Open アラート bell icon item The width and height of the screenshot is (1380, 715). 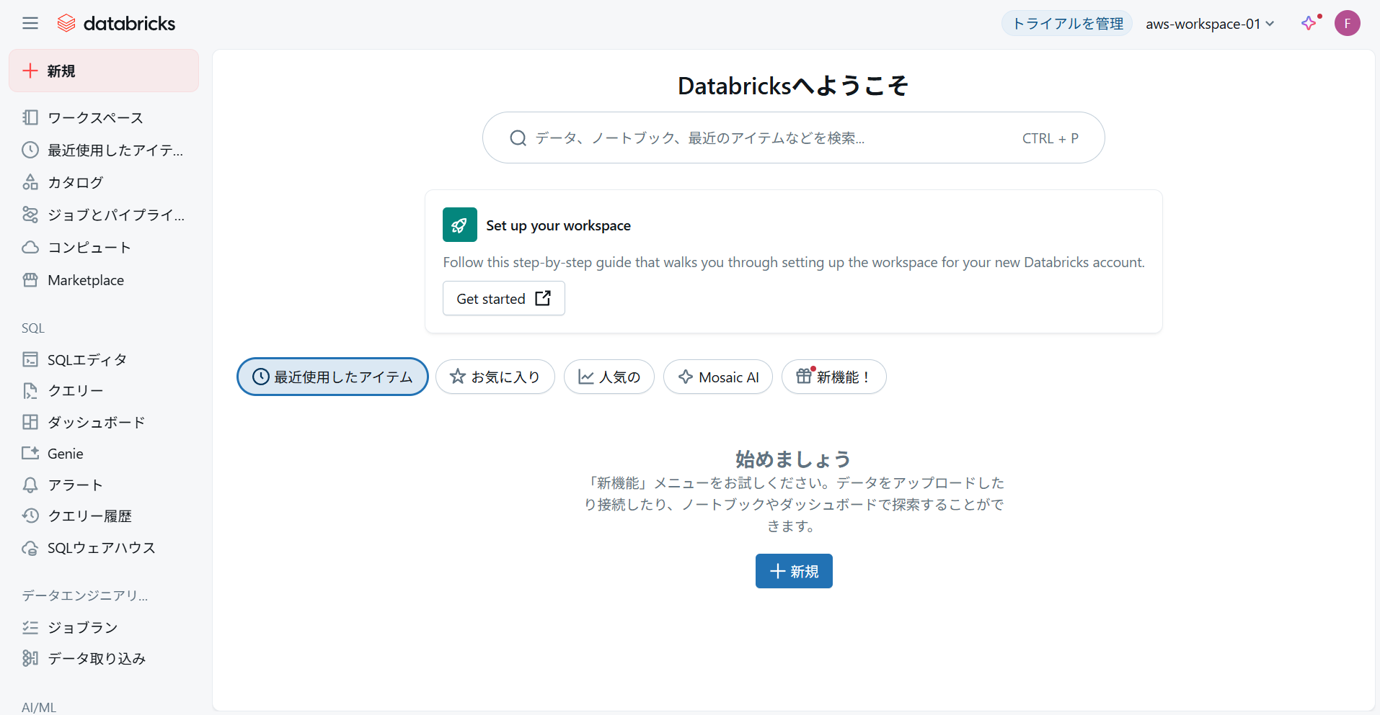pos(30,485)
